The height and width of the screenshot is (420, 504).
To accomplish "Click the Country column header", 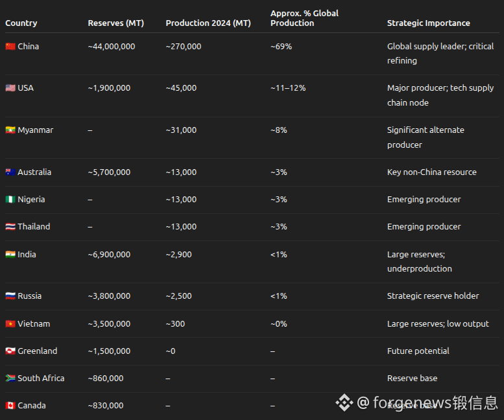I will coord(21,23).
